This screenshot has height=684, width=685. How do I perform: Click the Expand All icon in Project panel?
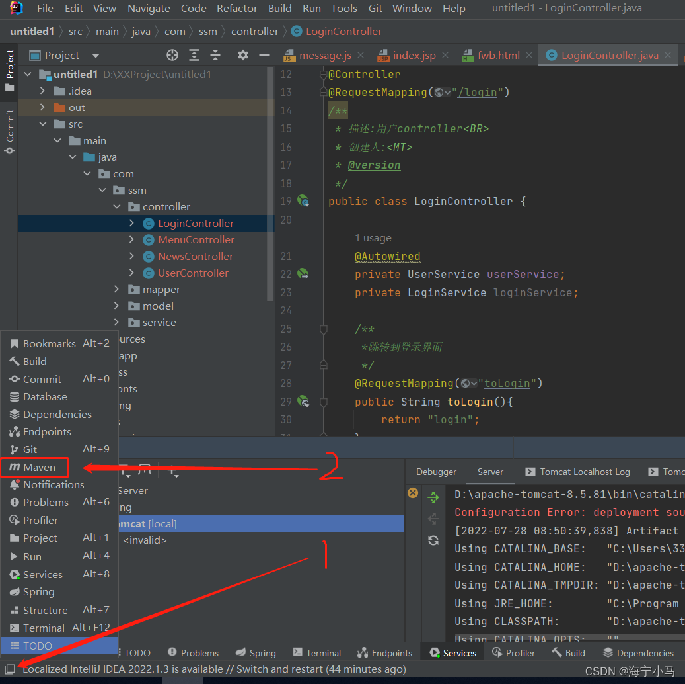point(194,55)
